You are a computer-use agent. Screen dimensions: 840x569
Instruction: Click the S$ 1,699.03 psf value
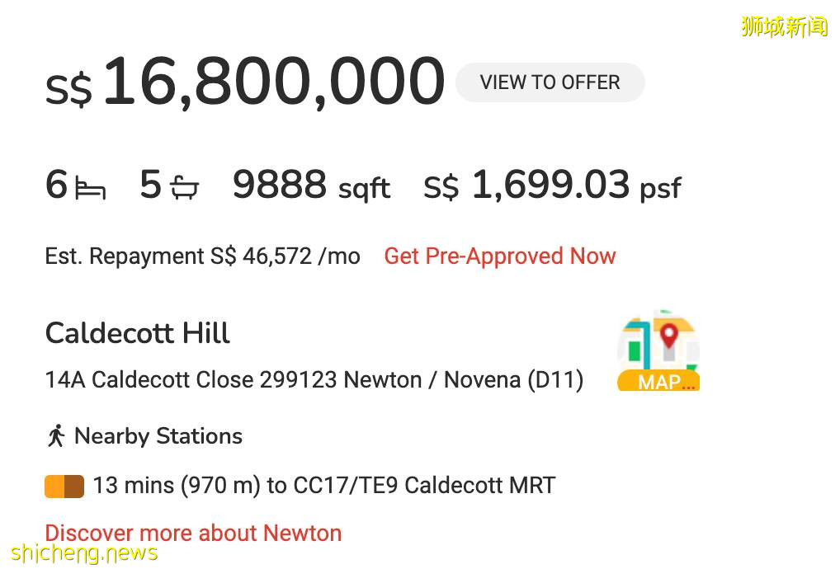tap(552, 186)
